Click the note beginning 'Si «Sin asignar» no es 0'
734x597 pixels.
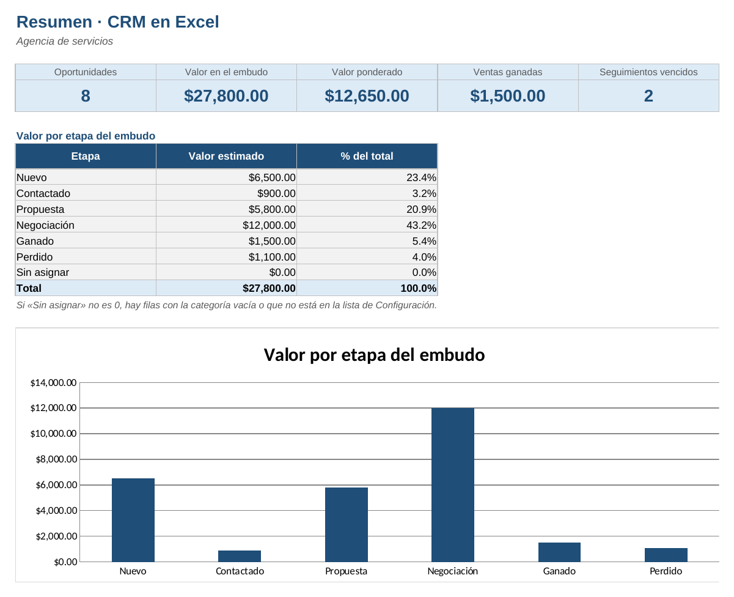[x=227, y=305]
